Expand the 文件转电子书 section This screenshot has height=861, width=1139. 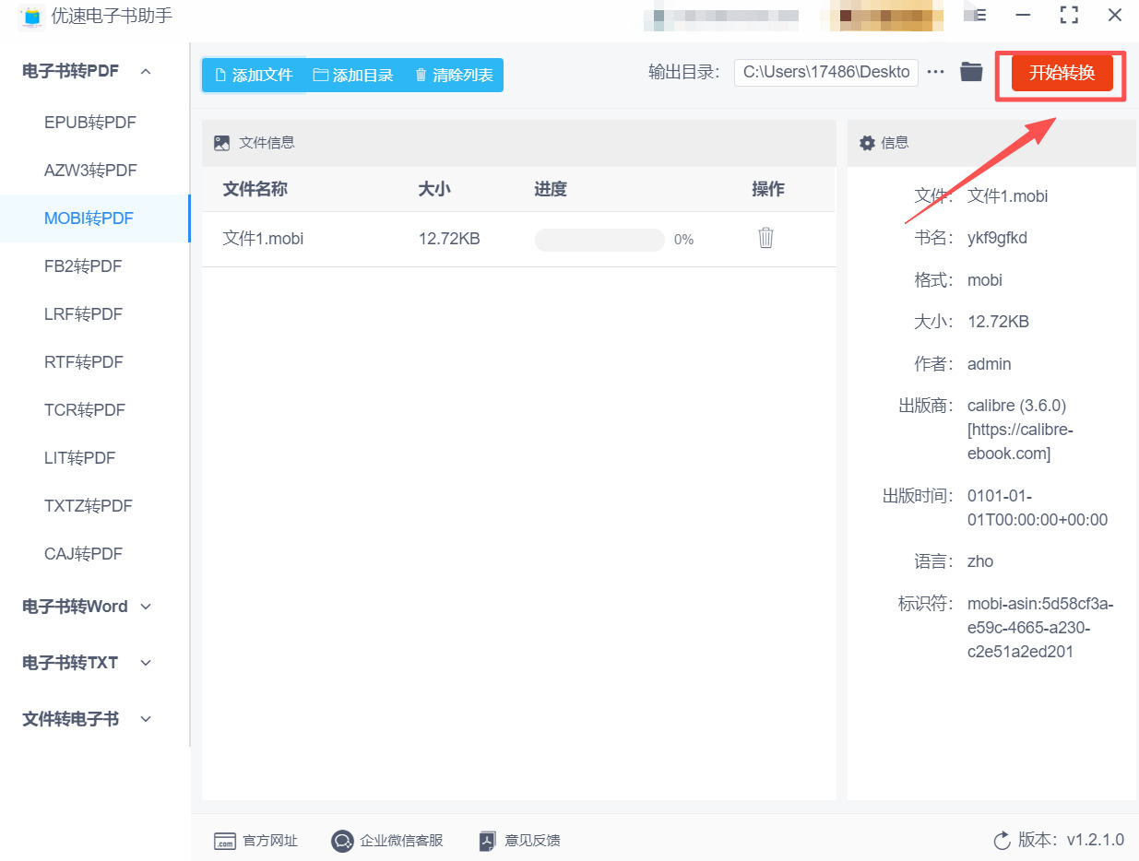(146, 719)
